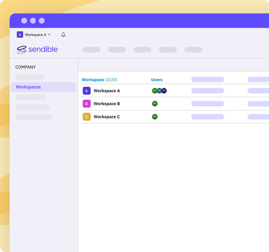Image resolution: width=269 pixels, height=252 pixels.
Task: Click the COMPANY heading in the sidebar
Action: coord(25,67)
